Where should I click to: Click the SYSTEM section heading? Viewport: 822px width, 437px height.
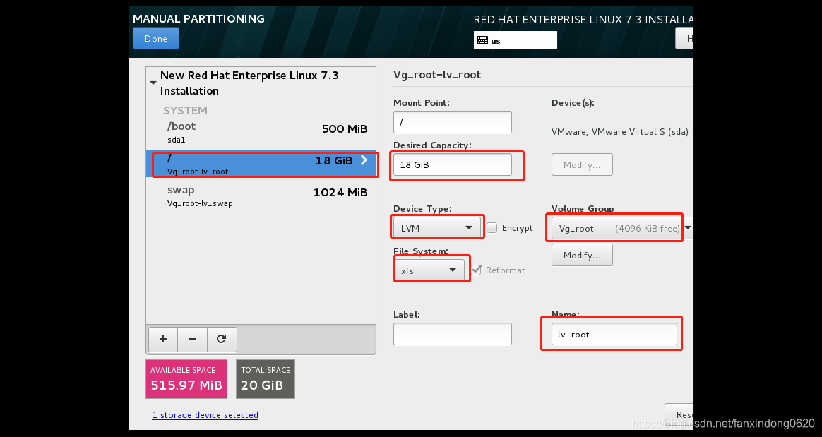(x=185, y=111)
